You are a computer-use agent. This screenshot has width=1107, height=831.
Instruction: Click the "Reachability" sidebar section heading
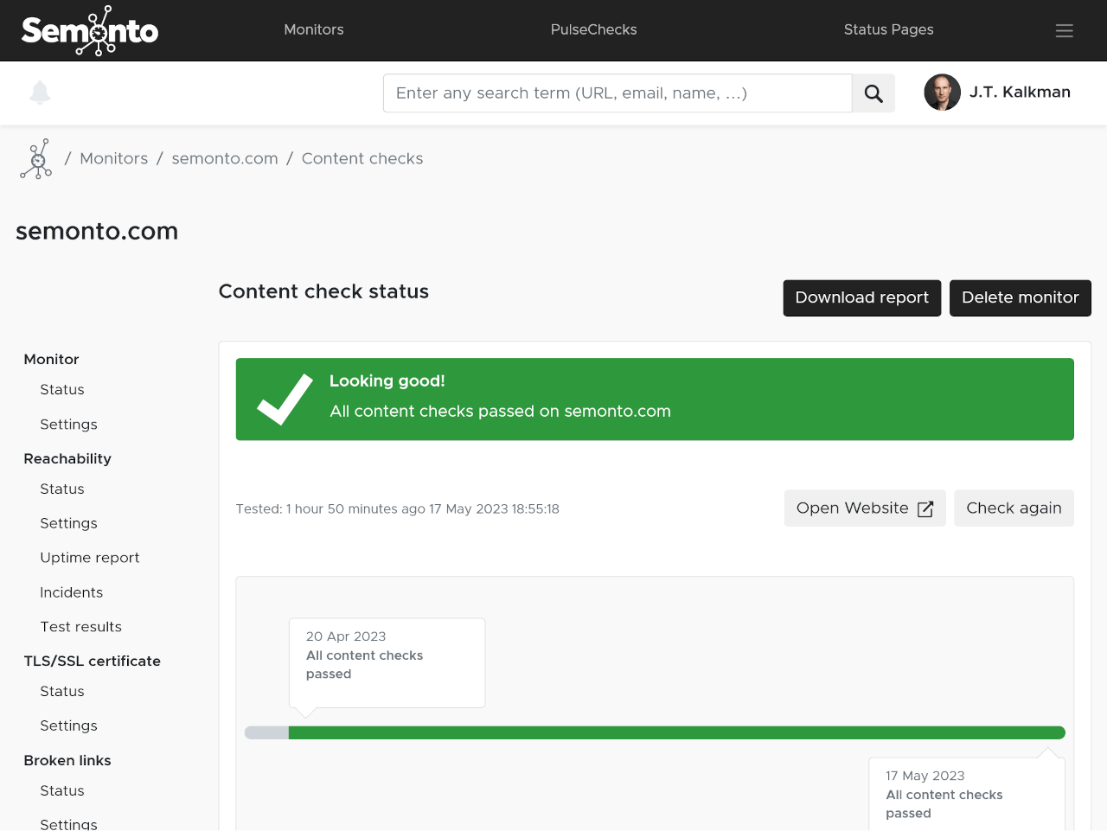pos(67,459)
